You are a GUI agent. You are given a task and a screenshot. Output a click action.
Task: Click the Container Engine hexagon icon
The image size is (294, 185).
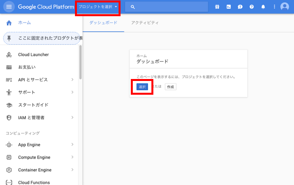pyautogui.click(x=9, y=170)
